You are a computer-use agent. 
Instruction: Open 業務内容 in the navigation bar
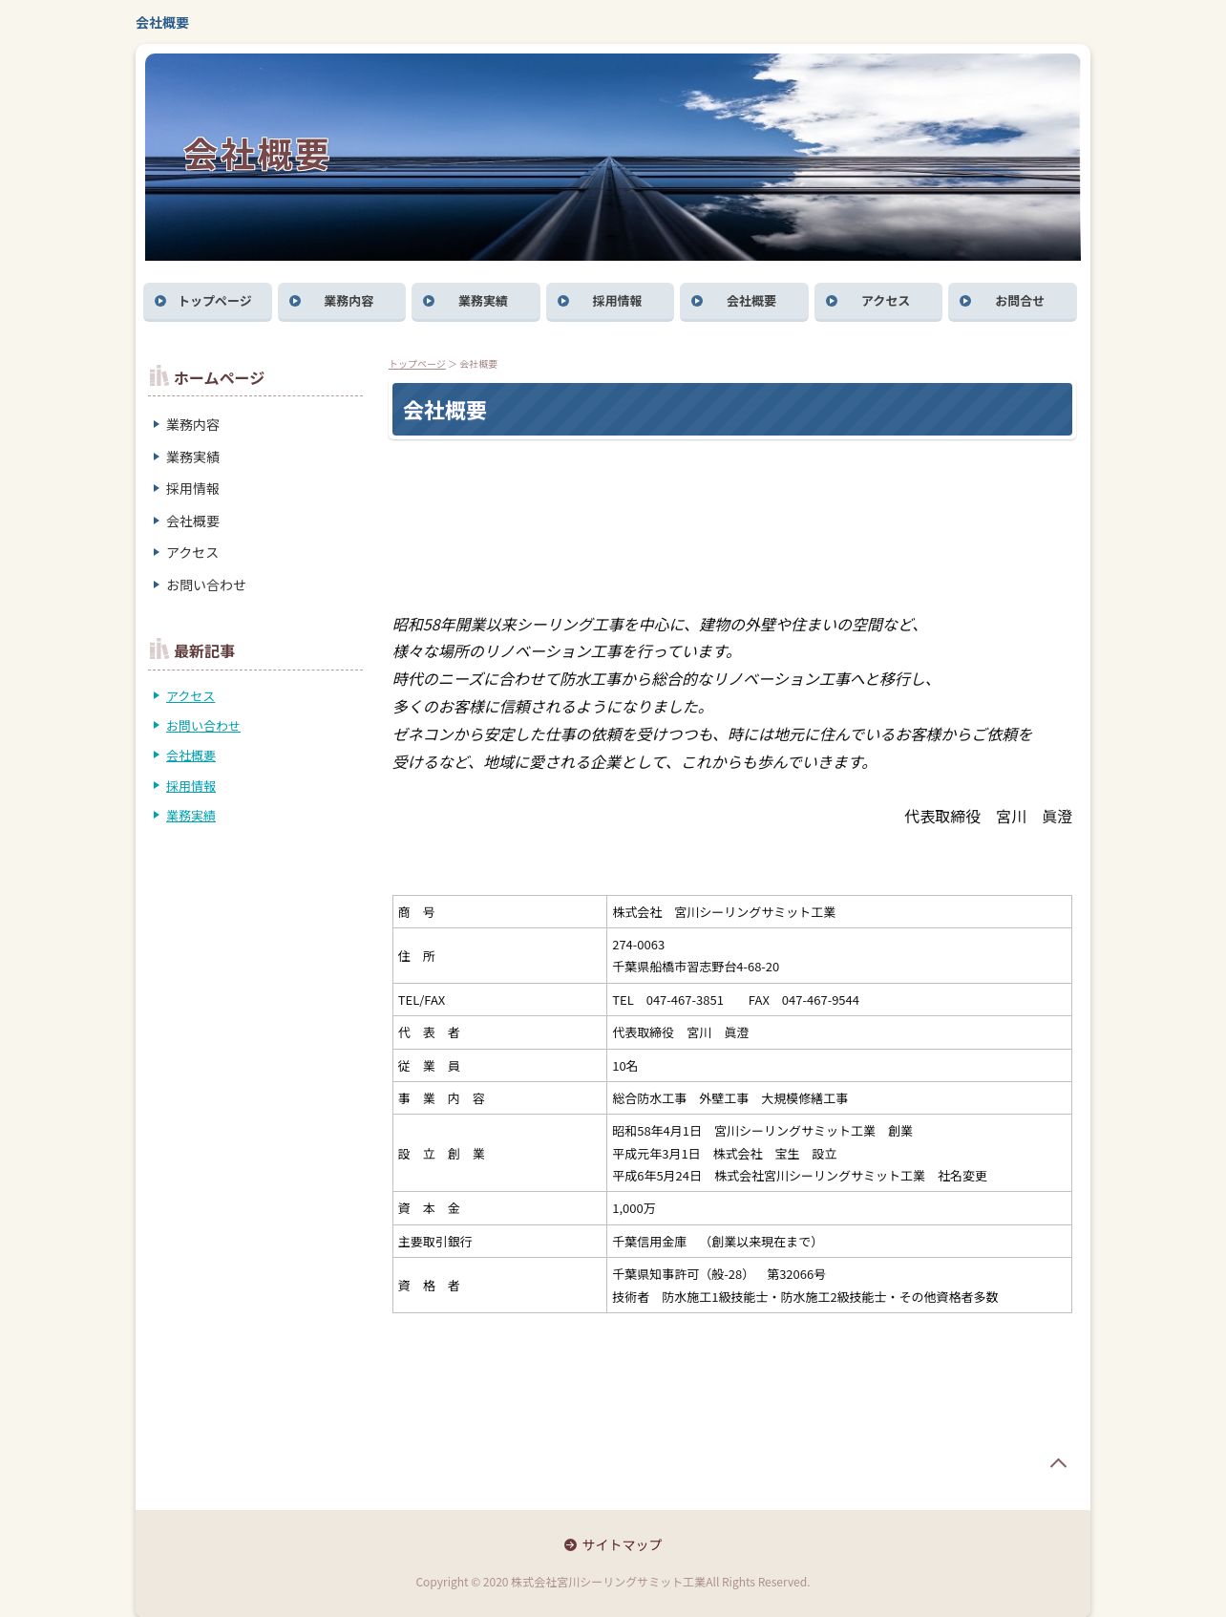[342, 301]
